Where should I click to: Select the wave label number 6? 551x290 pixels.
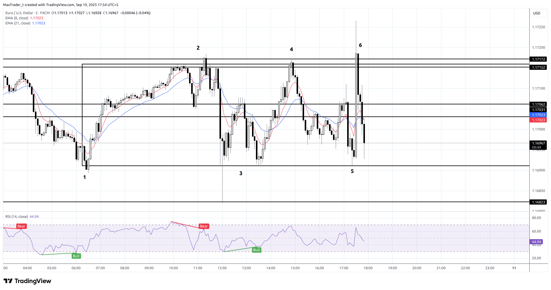point(360,45)
